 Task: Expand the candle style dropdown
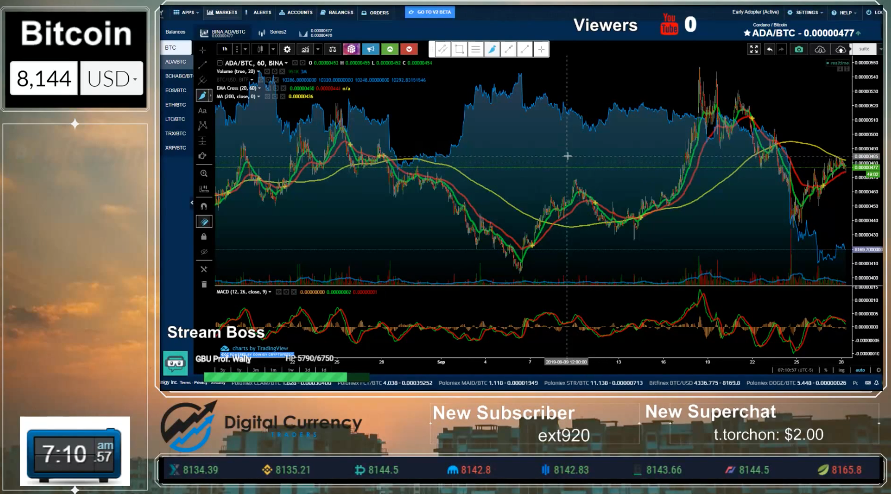[x=273, y=49]
